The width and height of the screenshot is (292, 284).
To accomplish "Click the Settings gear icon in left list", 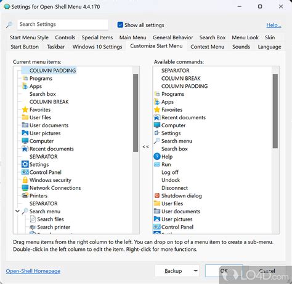I will point(25,164).
